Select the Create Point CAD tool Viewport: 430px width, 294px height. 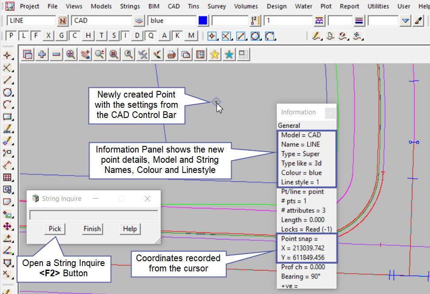pyautogui.click(x=7, y=55)
